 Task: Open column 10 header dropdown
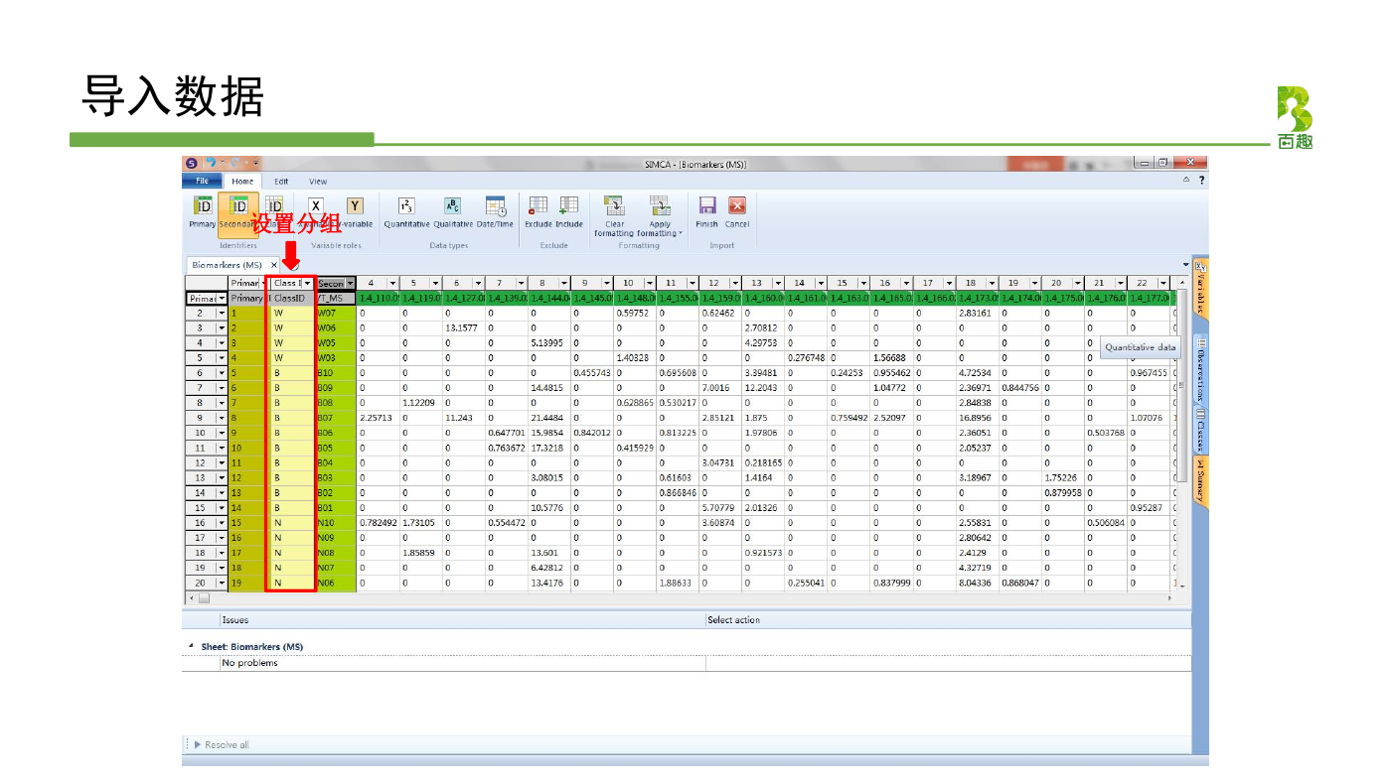click(x=648, y=283)
